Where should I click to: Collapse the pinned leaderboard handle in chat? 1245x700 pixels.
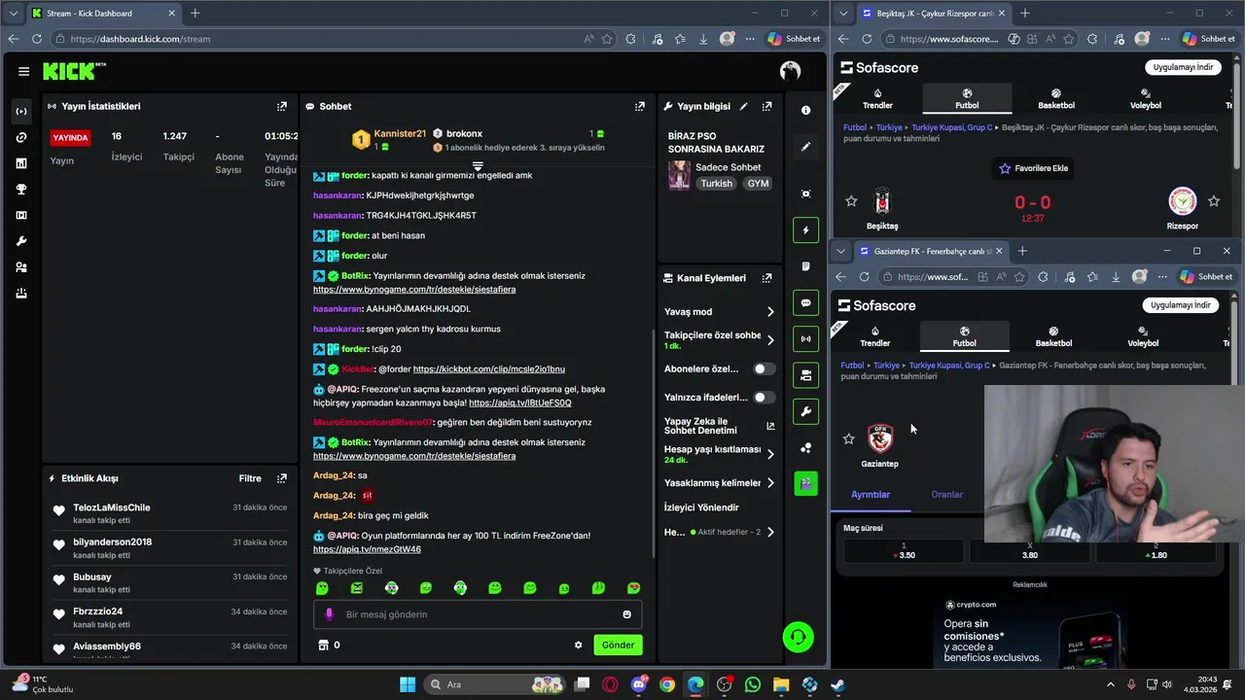(478, 166)
